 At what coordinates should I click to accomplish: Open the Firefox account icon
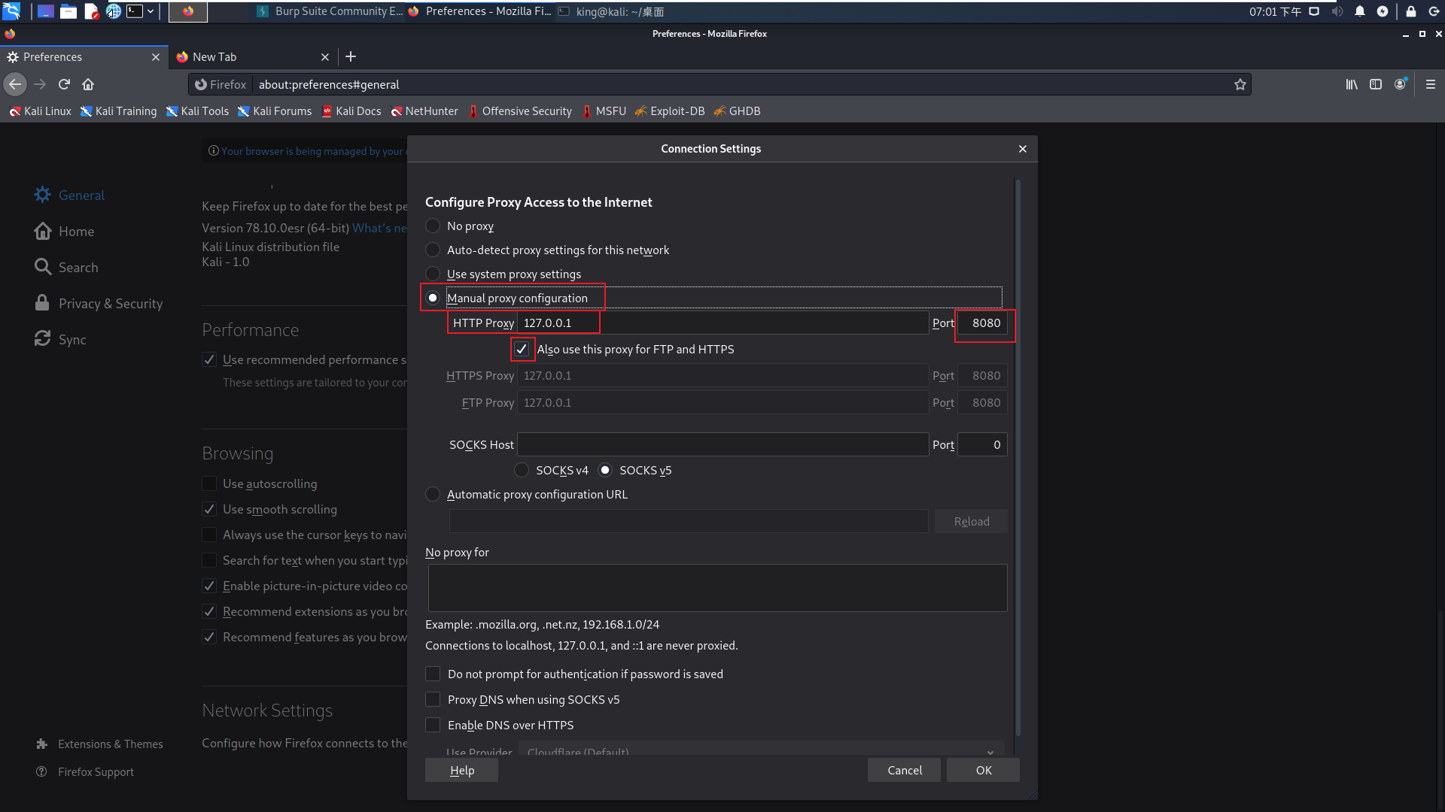[x=1400, y=84]
